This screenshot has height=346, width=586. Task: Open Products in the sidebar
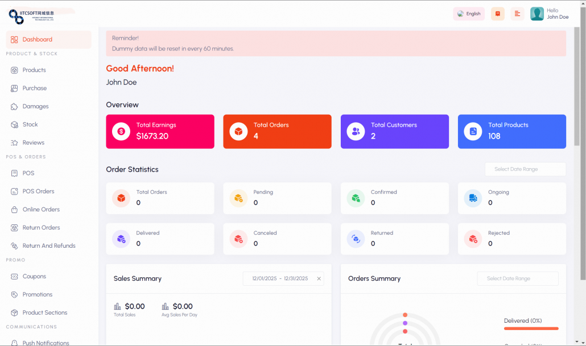click(x=34, y=70)
